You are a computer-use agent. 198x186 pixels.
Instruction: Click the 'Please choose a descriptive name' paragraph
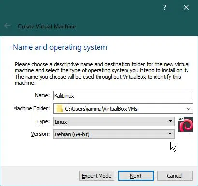[x=102, y=73]
